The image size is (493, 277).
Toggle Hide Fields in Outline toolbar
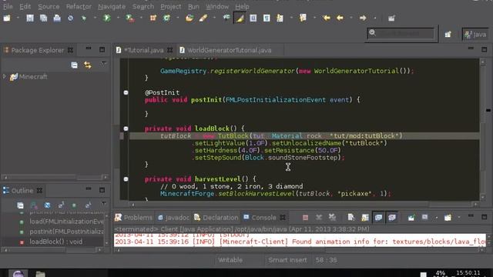[x=47, y=205]
